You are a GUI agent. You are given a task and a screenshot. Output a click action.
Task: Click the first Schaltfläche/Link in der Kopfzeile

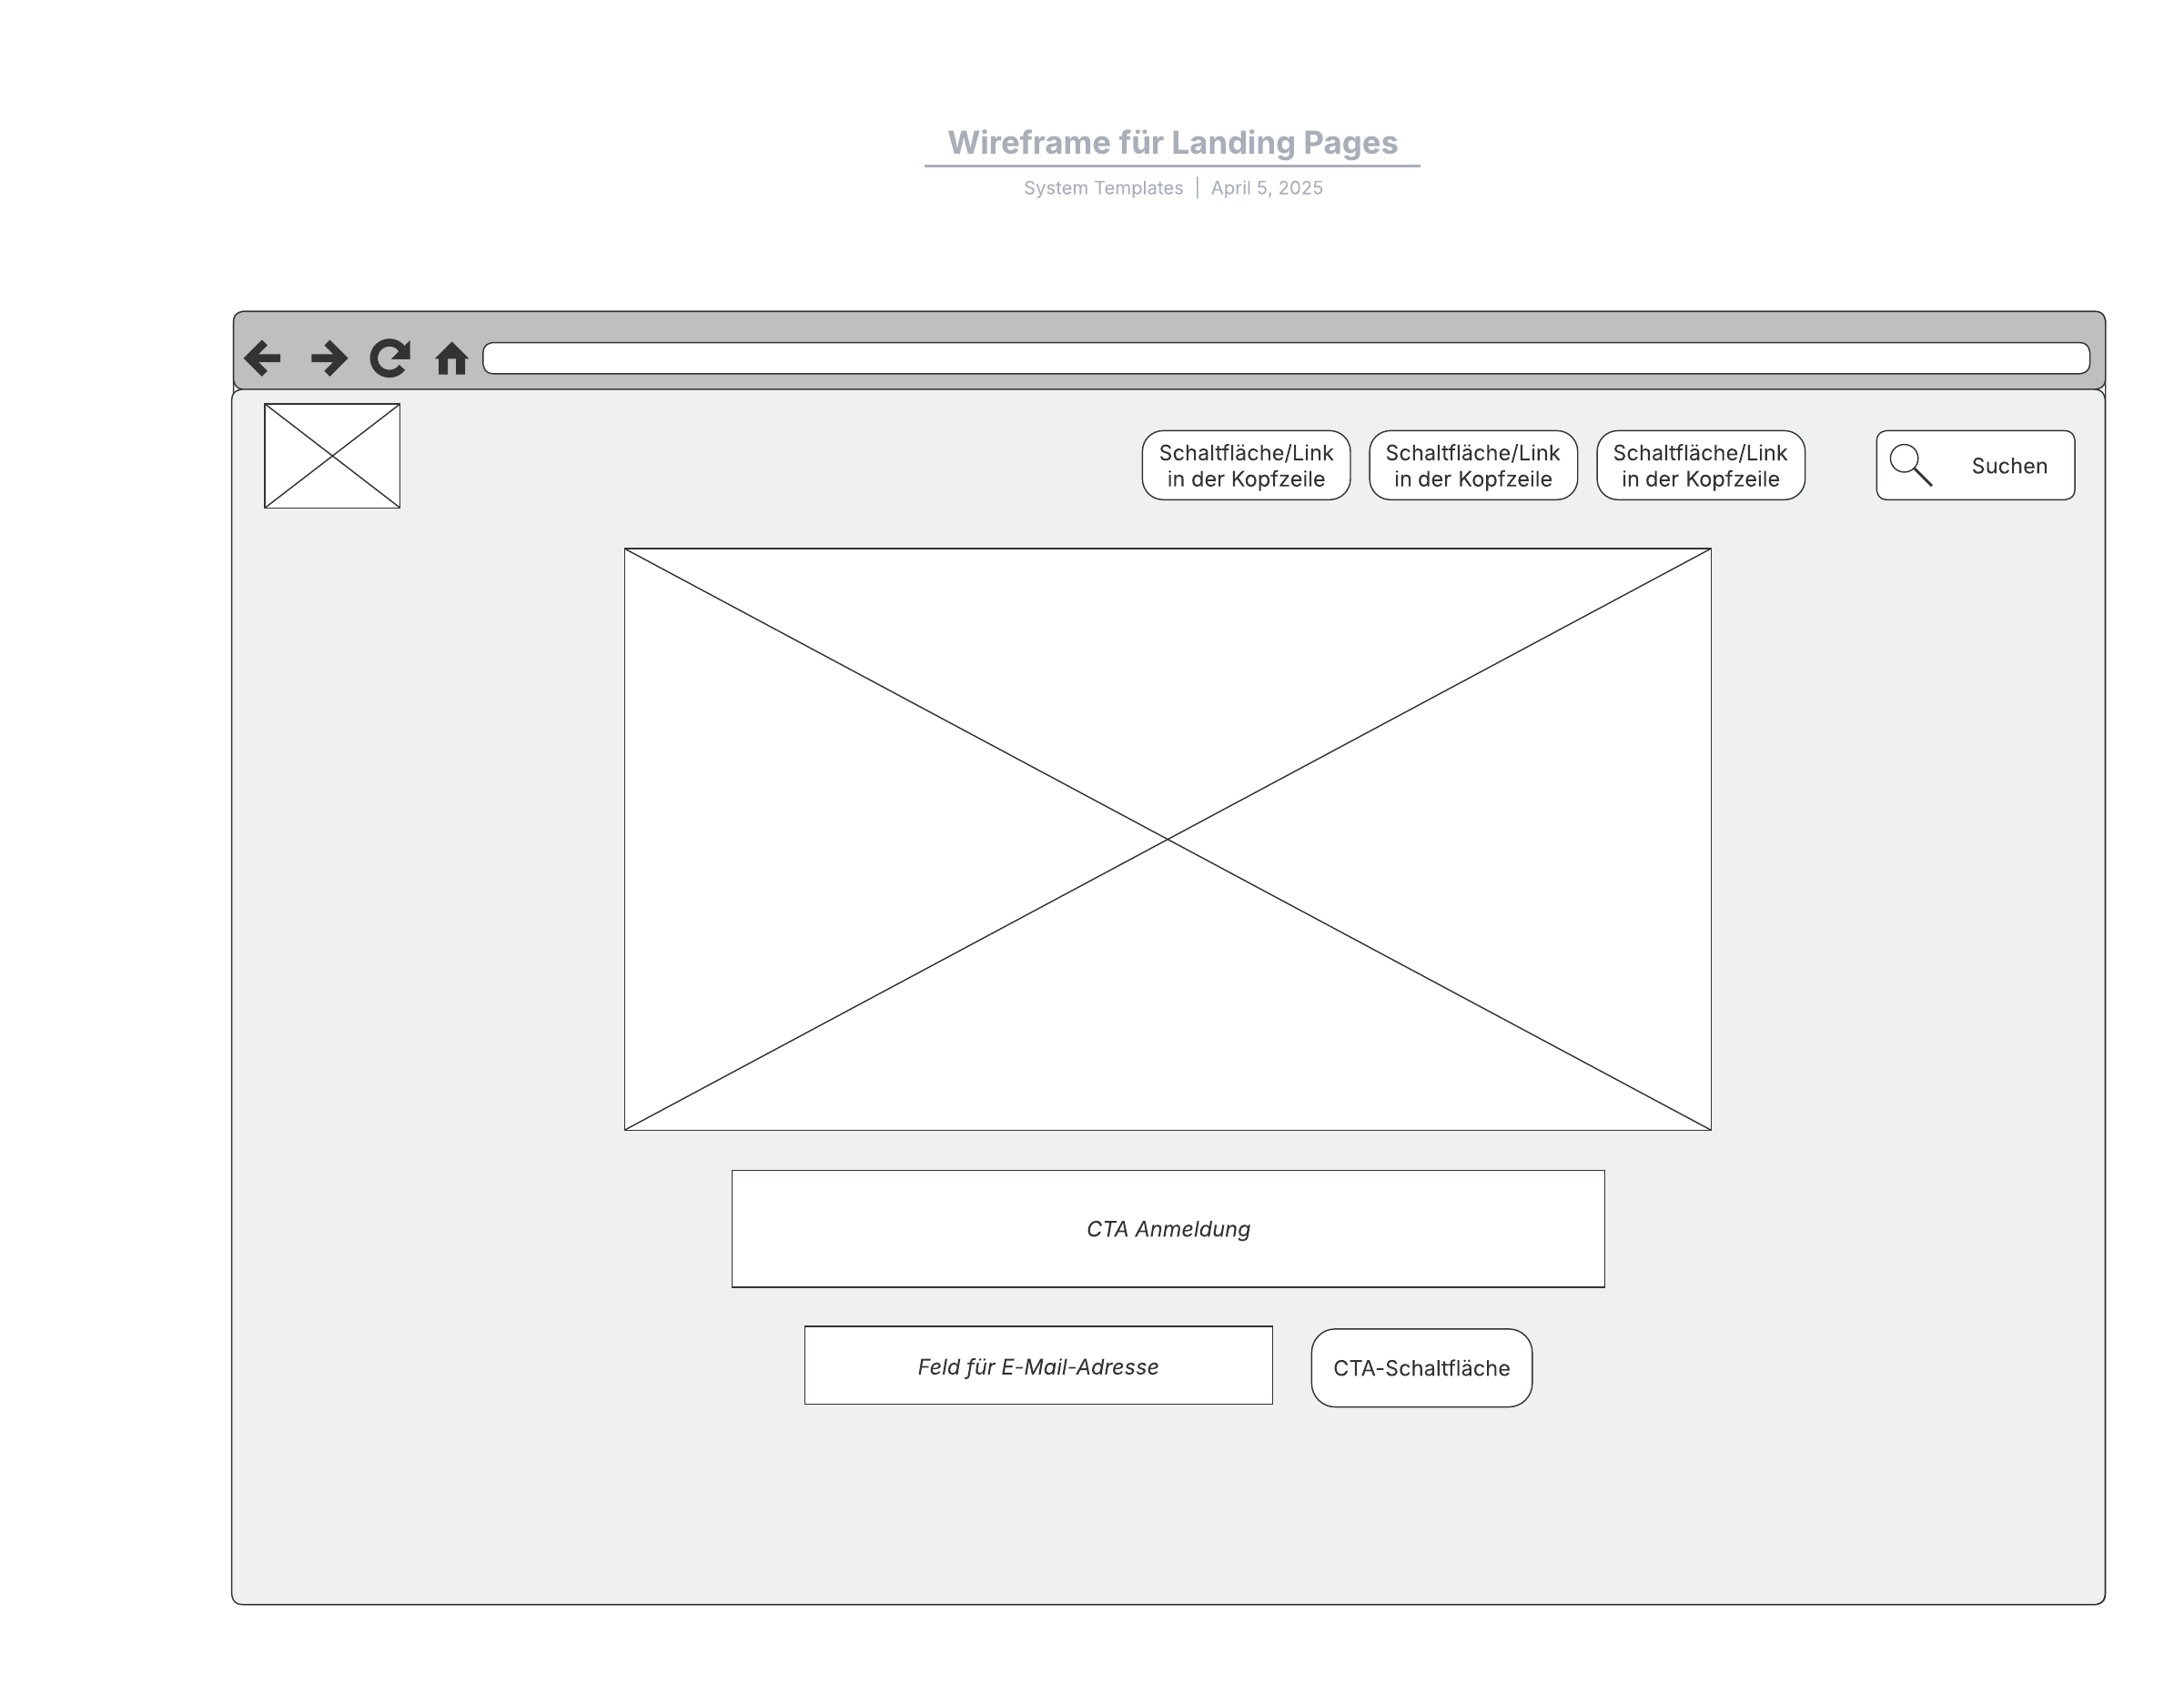[1245, 465]
